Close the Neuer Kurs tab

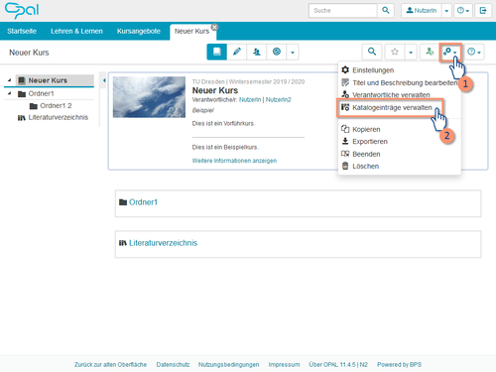pyautogui.click(x=214, y=27)
